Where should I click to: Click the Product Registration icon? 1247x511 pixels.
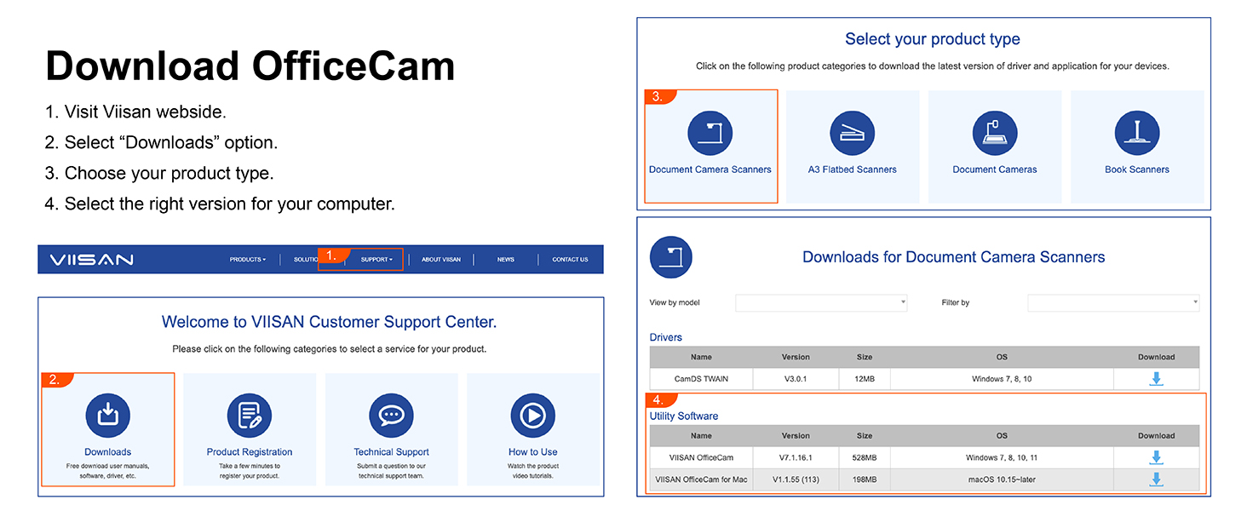250,415
